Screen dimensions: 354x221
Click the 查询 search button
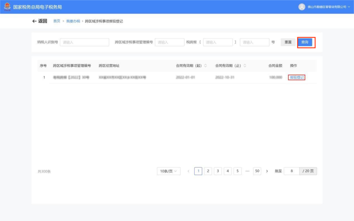click(305, 42)
